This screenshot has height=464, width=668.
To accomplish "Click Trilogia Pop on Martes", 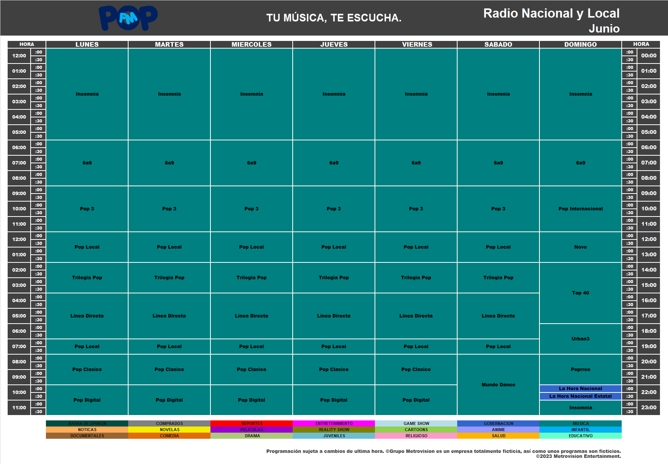I will [169, 278].
